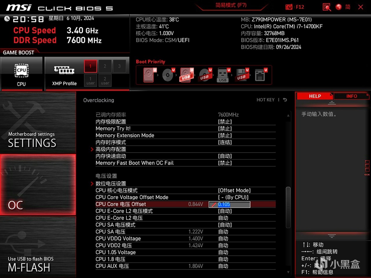Expand 数位电压设置 submenu
The width and height of the screenshot is (371, 278).
111,184
